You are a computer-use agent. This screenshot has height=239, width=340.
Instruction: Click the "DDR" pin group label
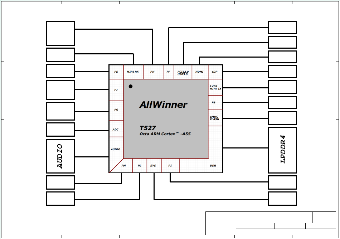point(213,166)
